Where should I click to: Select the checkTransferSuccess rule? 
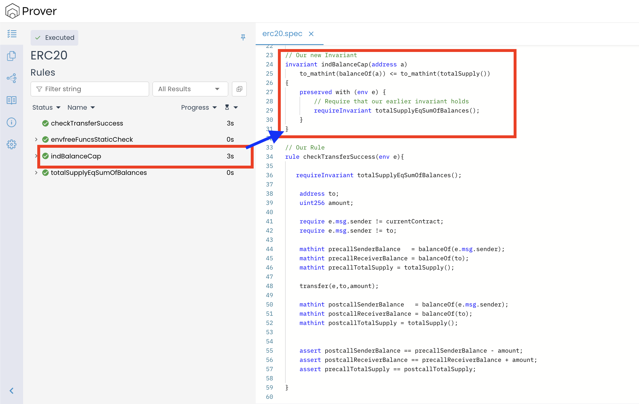click(x=87, y=124)
